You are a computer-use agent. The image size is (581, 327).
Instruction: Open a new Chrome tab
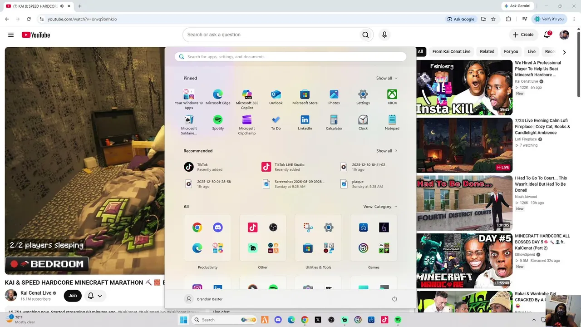pos(80,6)
